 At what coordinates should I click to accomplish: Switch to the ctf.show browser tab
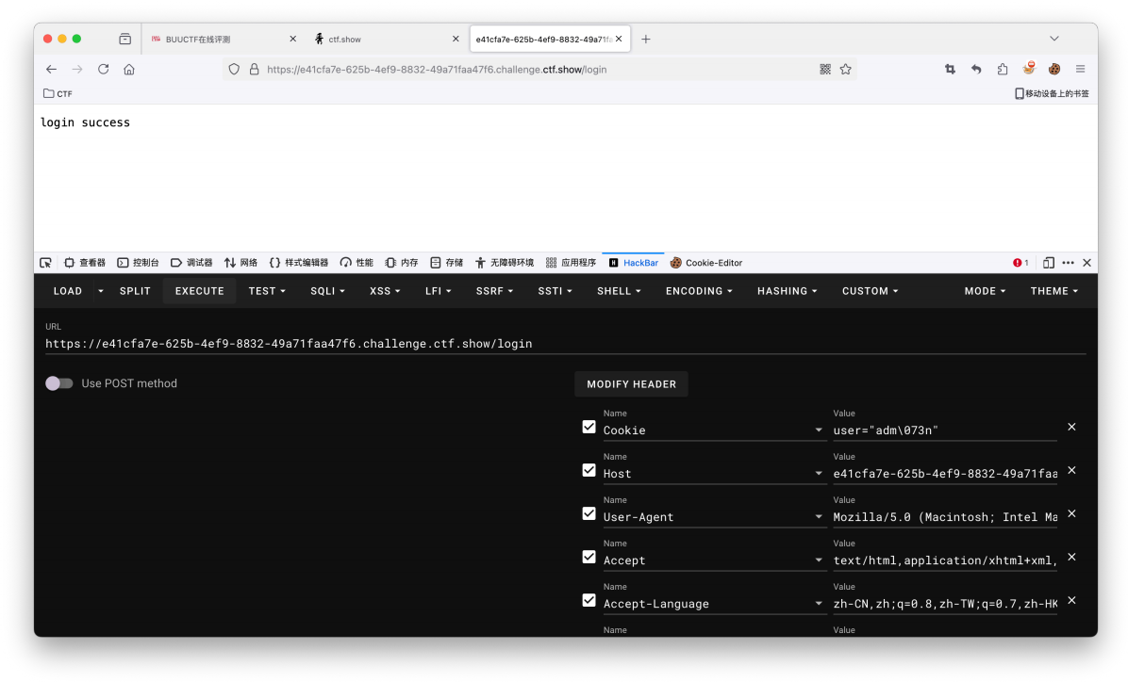344,40
